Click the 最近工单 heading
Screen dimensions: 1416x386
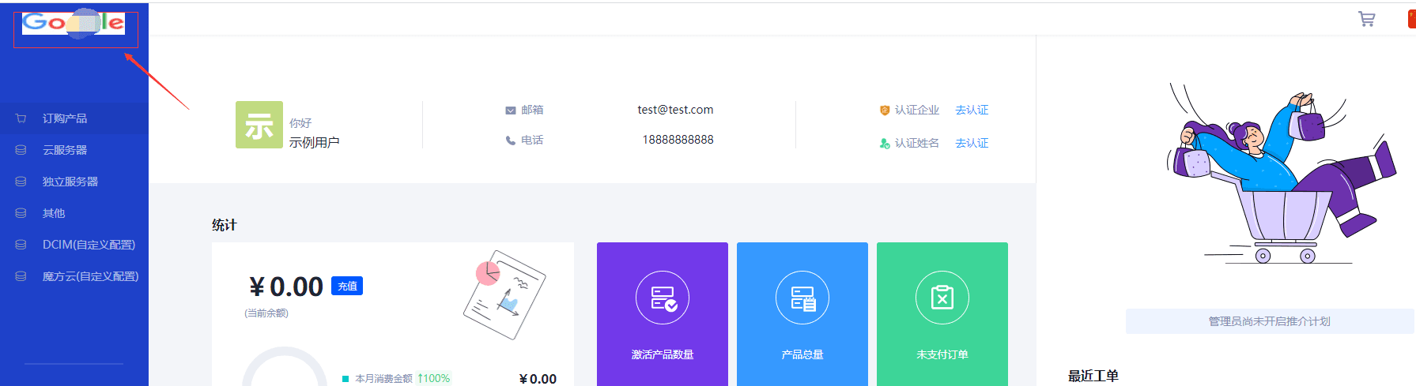coord(1093,376)
